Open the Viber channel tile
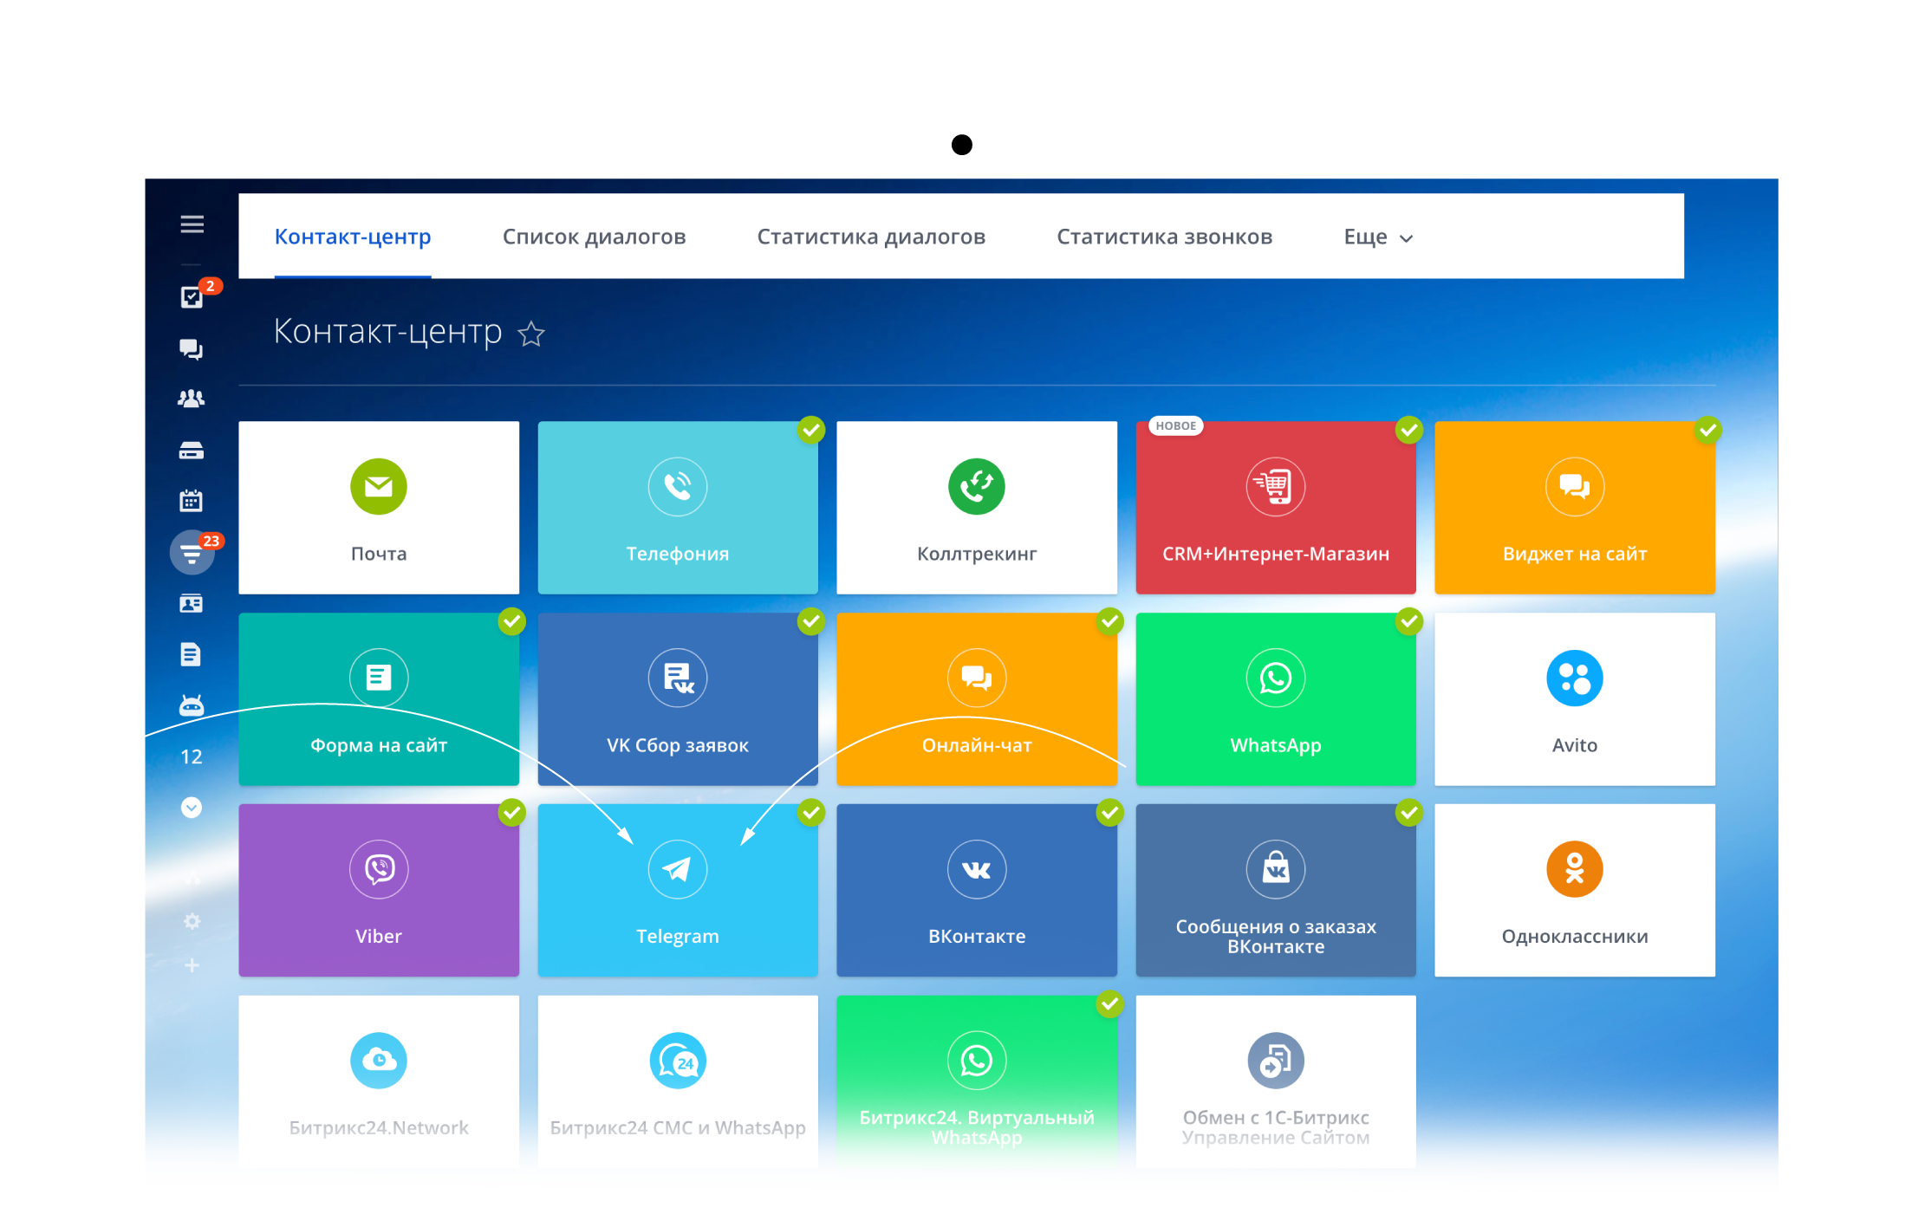This screenshot has width=1925, height=1214. [379, 891]
